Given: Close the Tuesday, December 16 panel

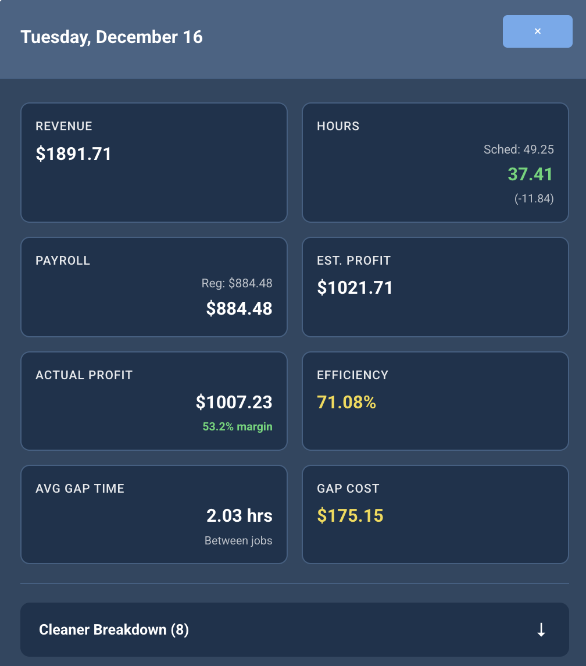Looking at the screenshot, I should (x=537, y=31).
